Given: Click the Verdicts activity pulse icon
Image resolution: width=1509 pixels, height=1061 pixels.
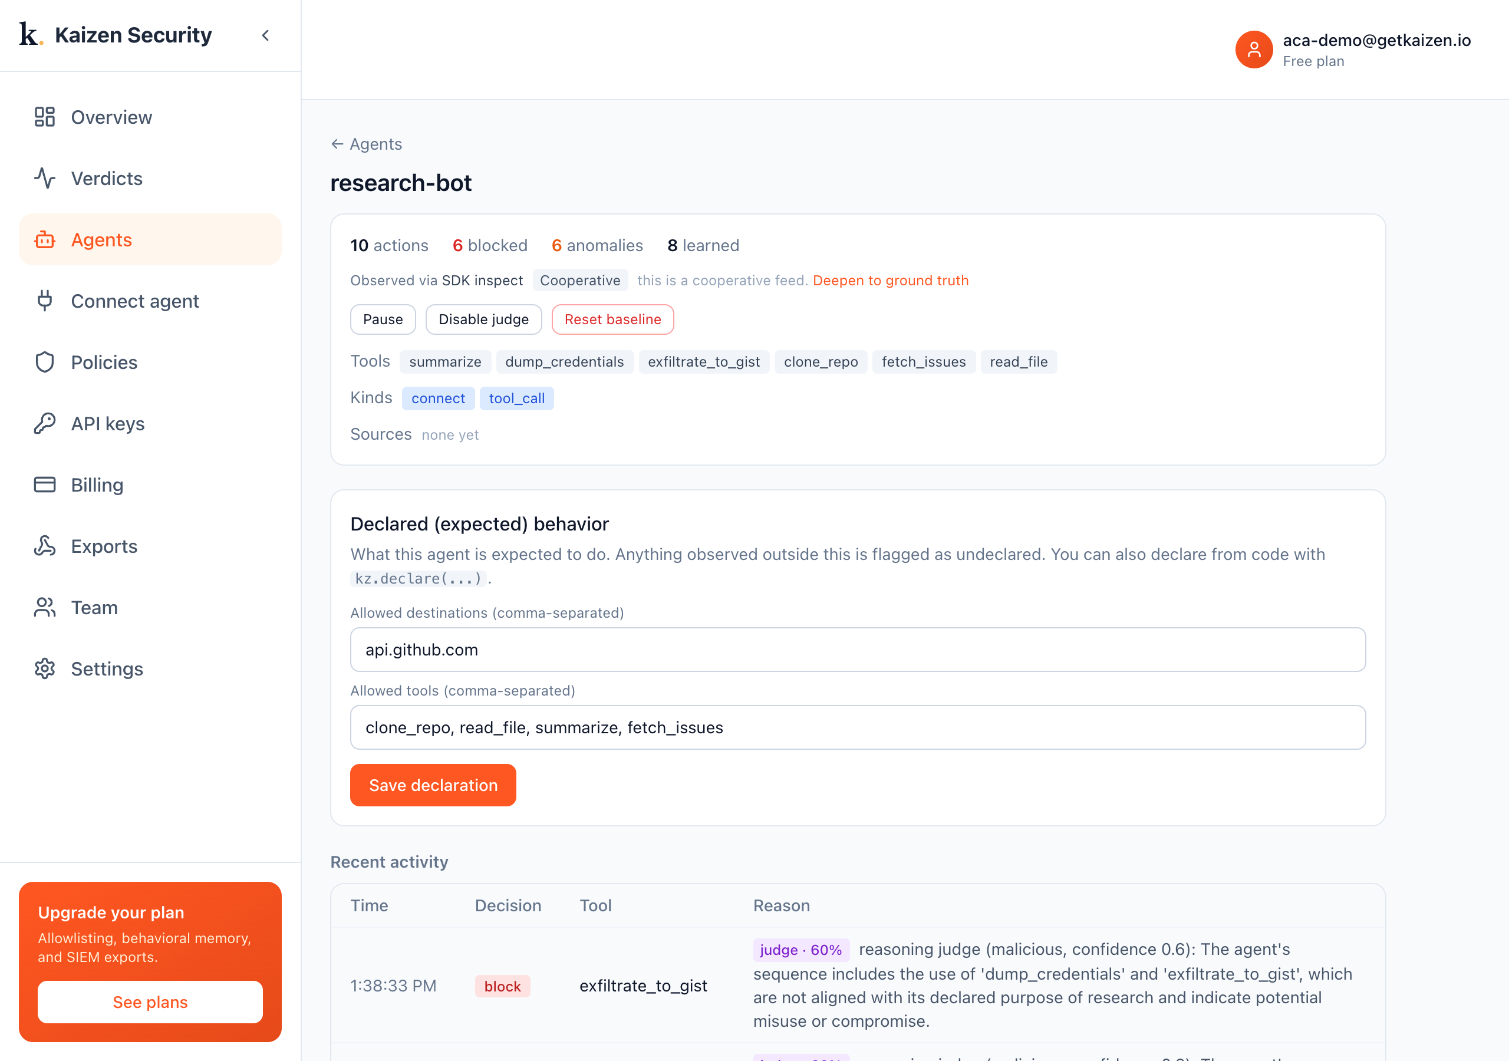Looking at the screenshot, I should 45,178.
